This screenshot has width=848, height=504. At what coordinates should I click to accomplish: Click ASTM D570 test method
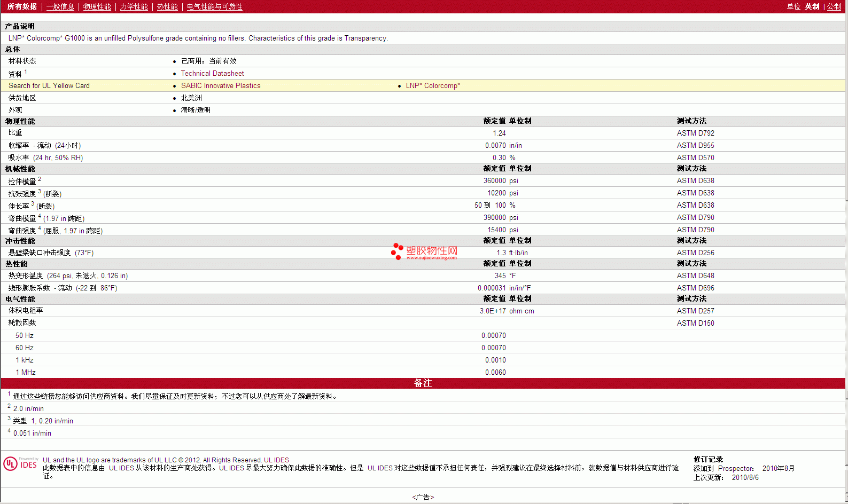(695, 157)
